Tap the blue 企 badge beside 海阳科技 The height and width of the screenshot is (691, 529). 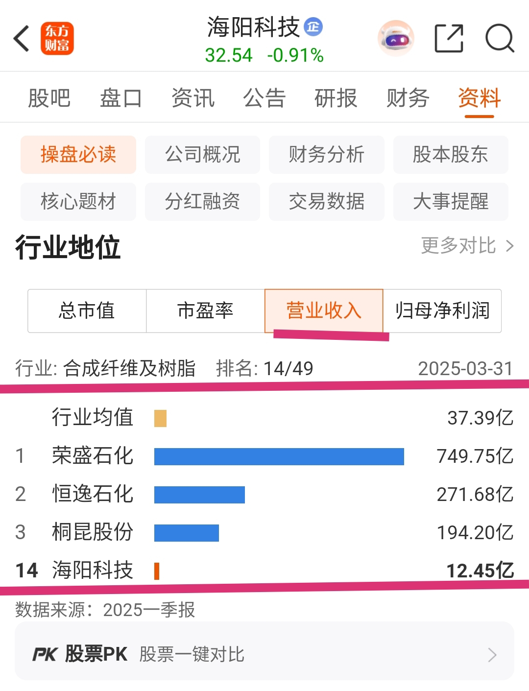[x=313, y=26]
